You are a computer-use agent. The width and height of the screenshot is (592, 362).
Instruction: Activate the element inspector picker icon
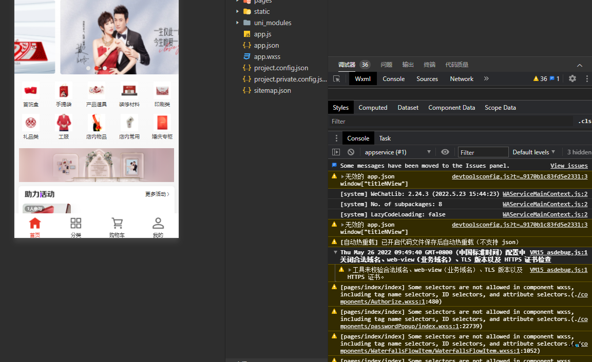(x=336, y=79)
